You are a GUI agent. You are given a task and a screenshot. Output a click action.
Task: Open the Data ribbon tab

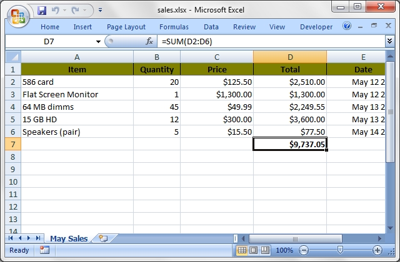point(211,27)
